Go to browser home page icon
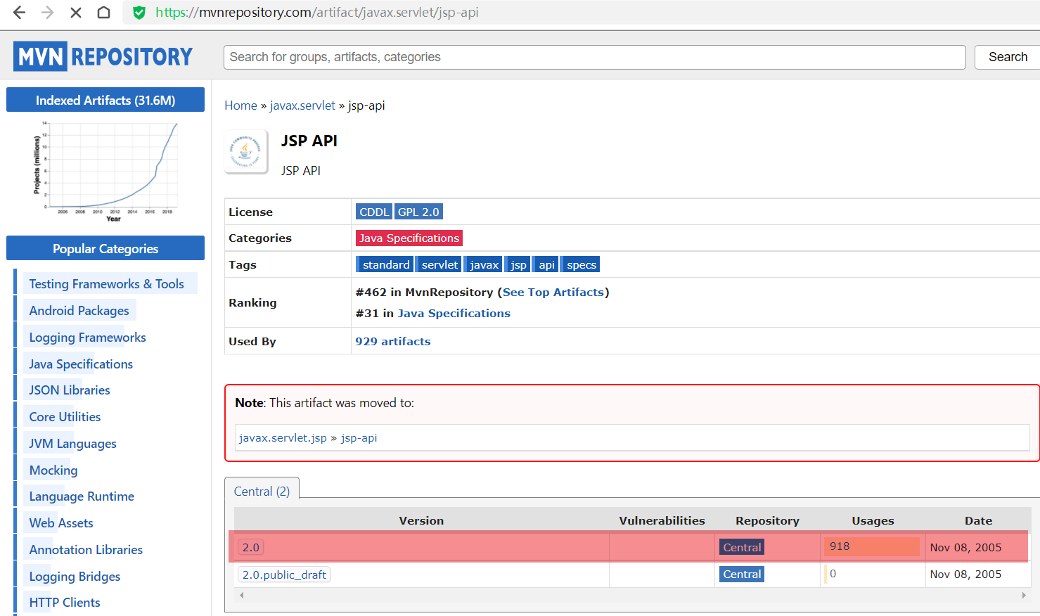 pyautogui.click(x=103, y=13)
